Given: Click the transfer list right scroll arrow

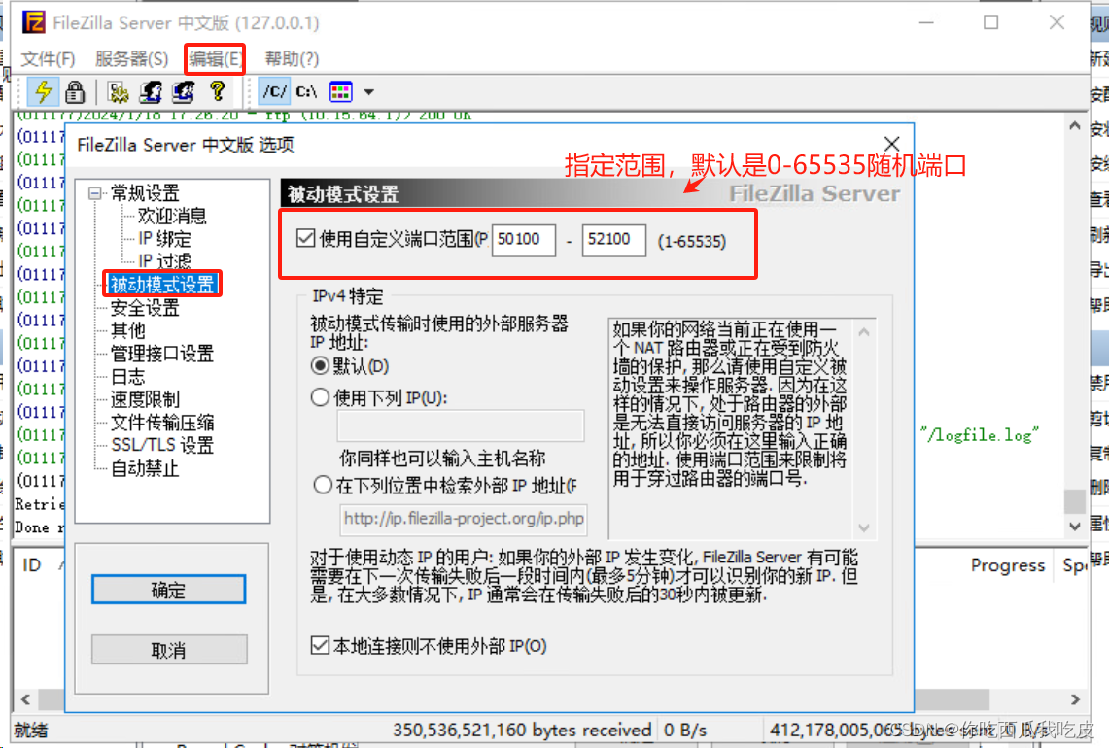Looking at the screenshot, I should click(1075, 700).
